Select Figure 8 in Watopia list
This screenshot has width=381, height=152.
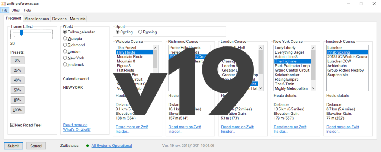click(135, 66)
